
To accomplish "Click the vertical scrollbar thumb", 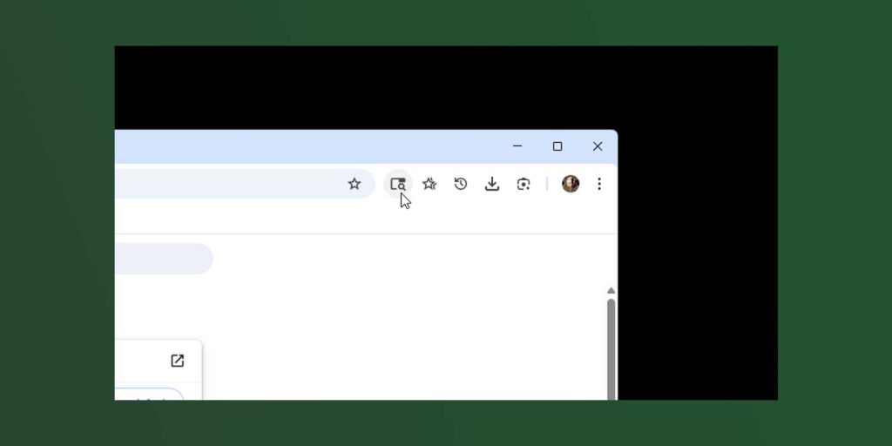I will (611, 349).
